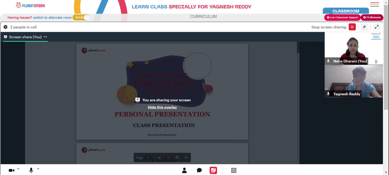
Task: Toggle the alternate ROOM switch
Action: click(x=81, y=17)
